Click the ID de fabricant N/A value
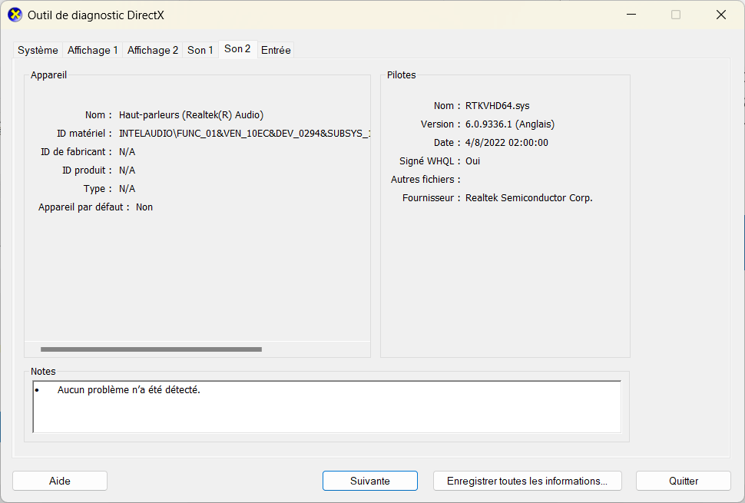Screen dimensions: 745x503 coord(127,152)
